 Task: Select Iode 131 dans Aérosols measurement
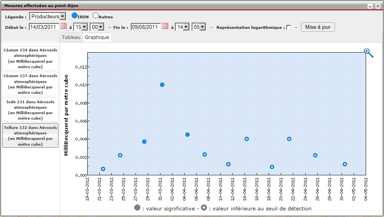point(30,110)
